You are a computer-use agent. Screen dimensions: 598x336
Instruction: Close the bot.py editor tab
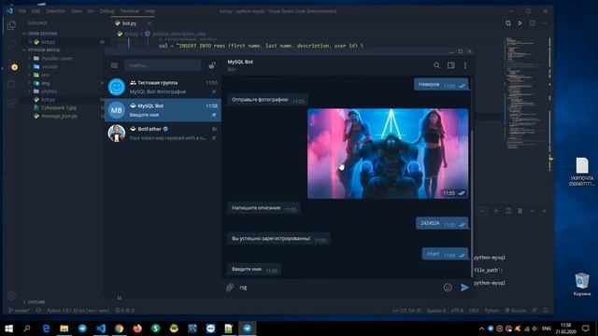tap(149, 23)
